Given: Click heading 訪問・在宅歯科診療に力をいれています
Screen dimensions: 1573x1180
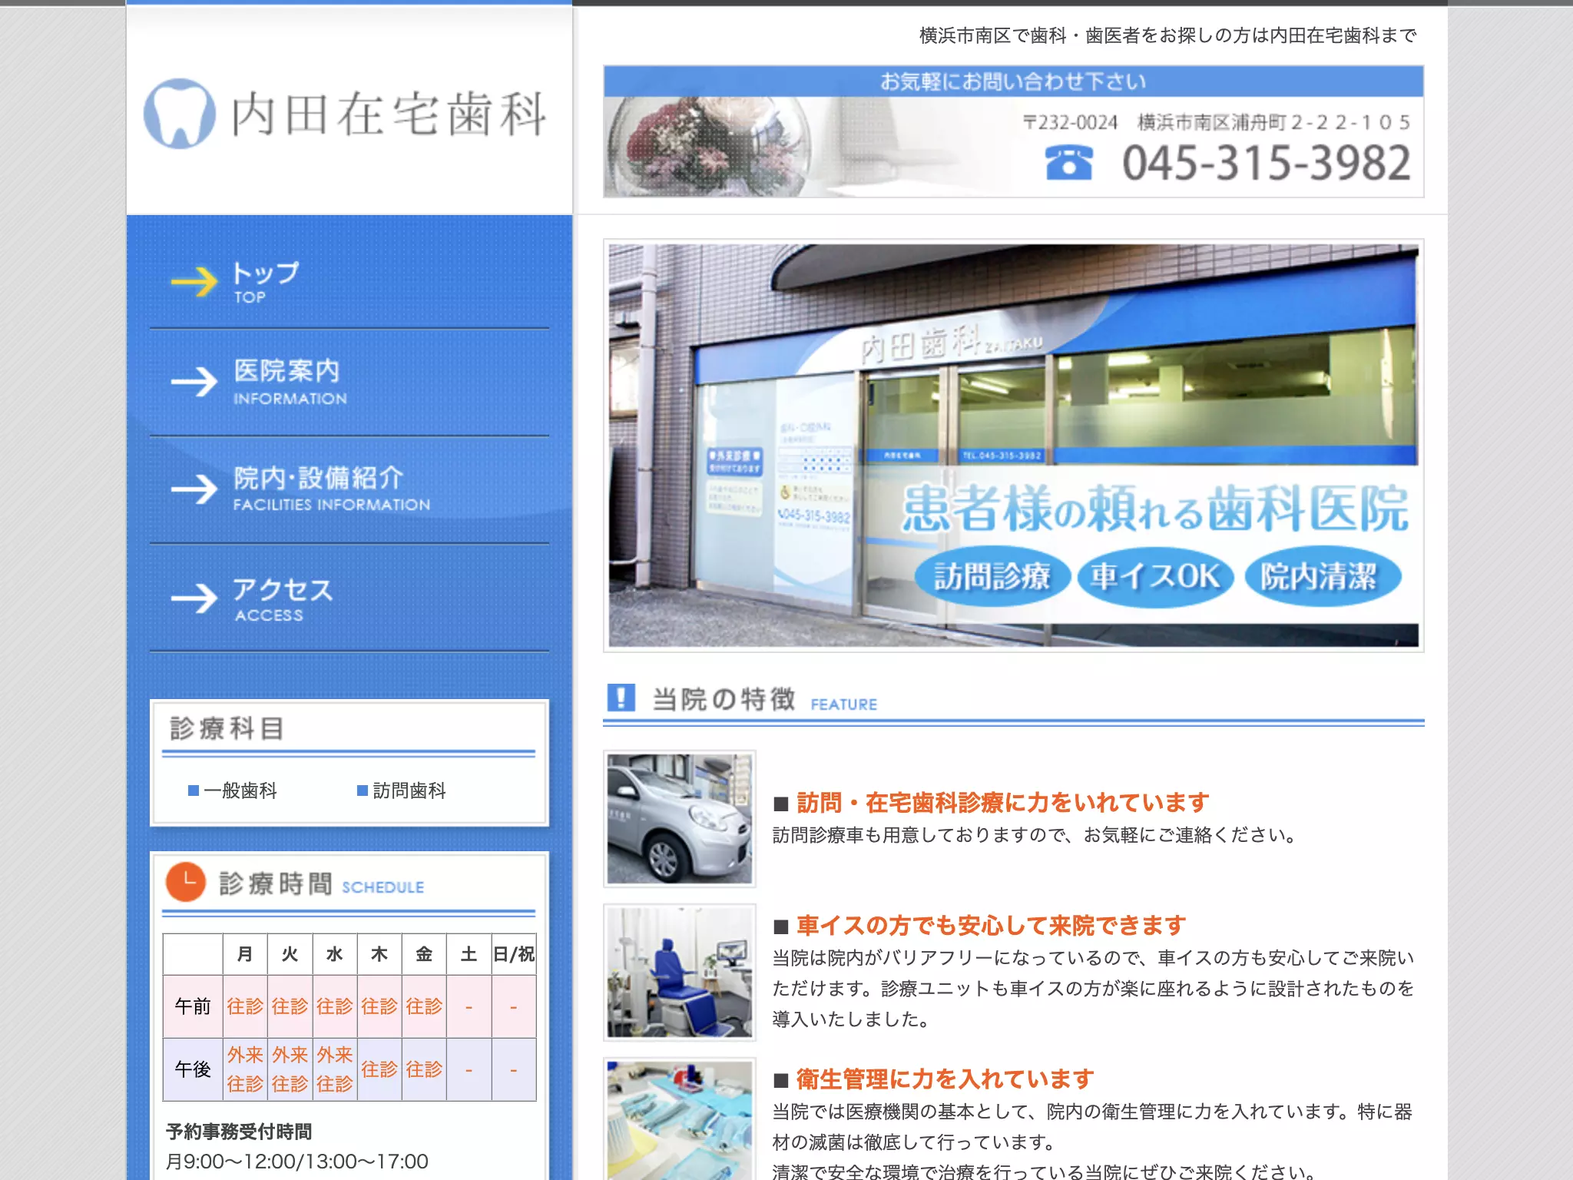Looking at the screenshot, I should click(x=1002, y=803).
